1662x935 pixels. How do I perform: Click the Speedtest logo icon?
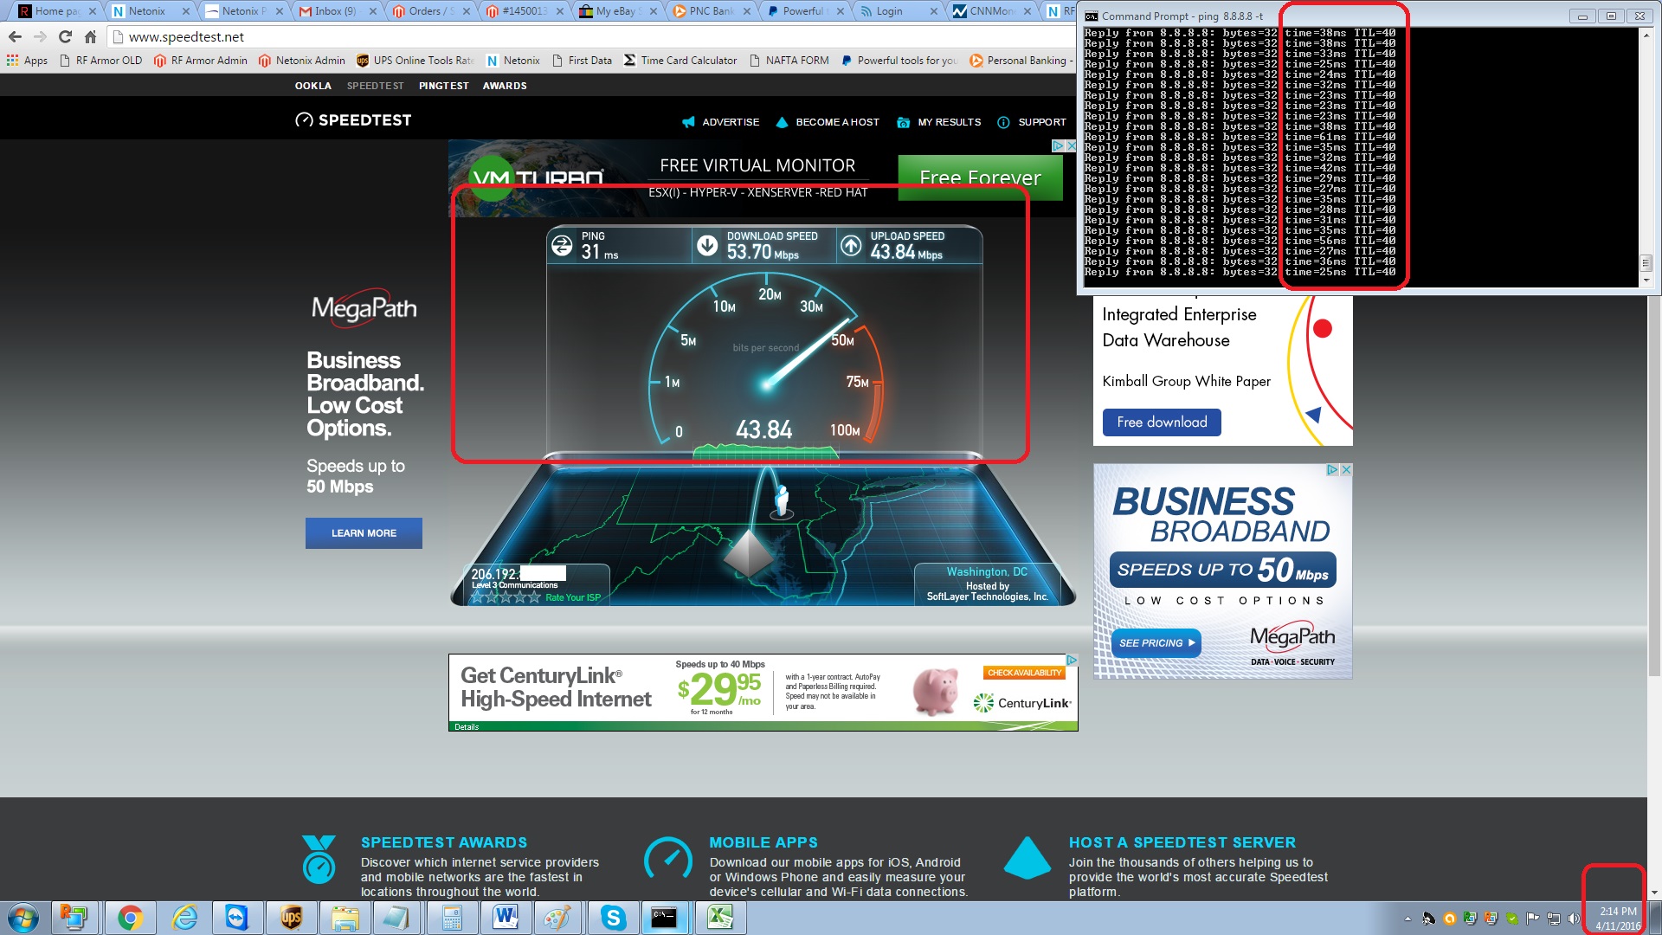[304, 120]
